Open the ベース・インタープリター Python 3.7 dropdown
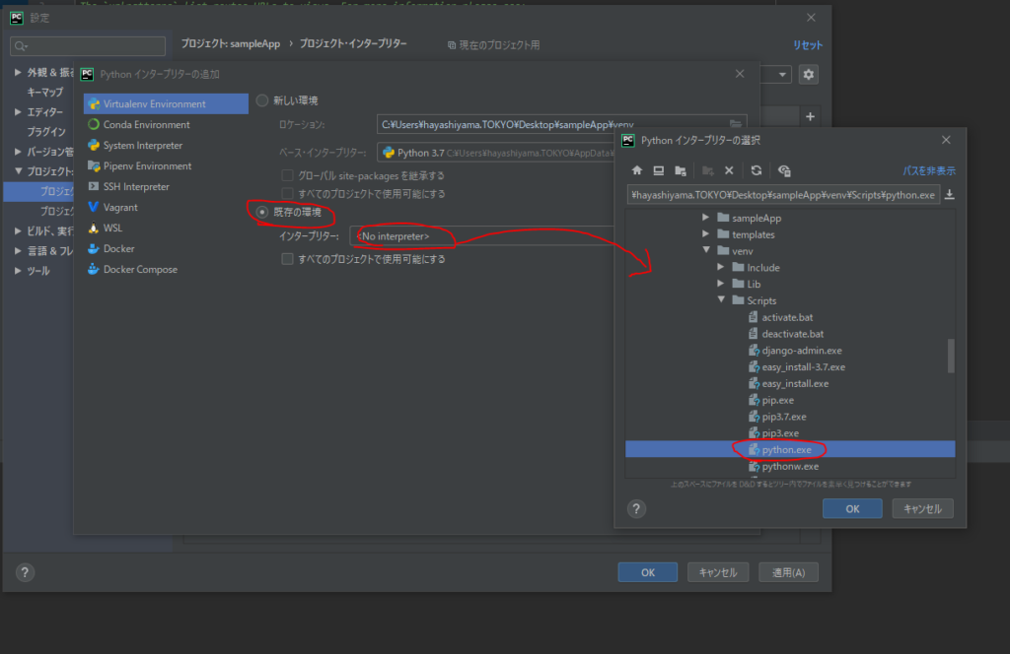 tap(496, 153)
